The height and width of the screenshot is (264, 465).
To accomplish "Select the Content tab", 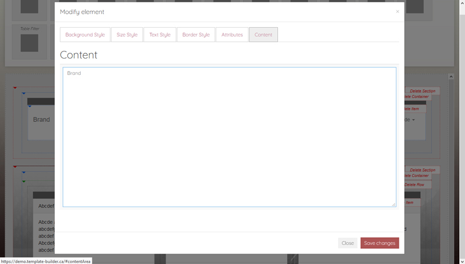I will 263,35.
